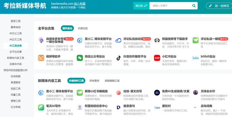Select the 内容创作工具 tab
The image size is (232, 117).
(76, 80)
